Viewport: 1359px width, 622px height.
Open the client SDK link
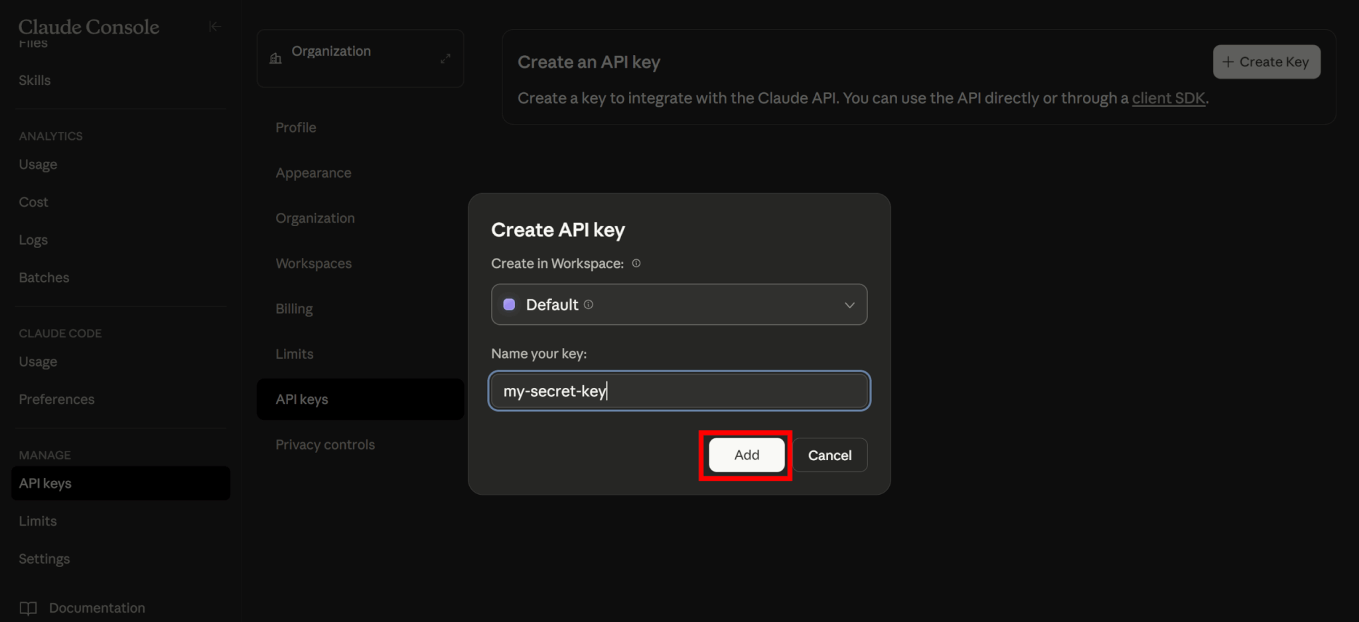(1168, 98)
